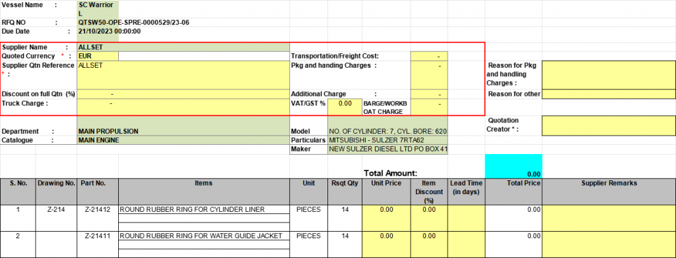Click the VAT/GST % value 0.00 cell

pos(345,107)
